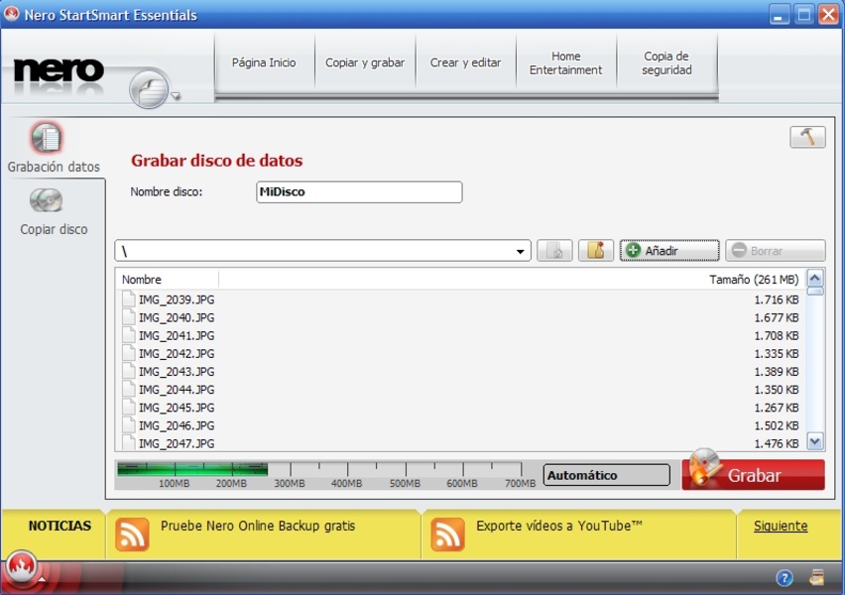Open the Home Entertainment tab

[566, 63]
